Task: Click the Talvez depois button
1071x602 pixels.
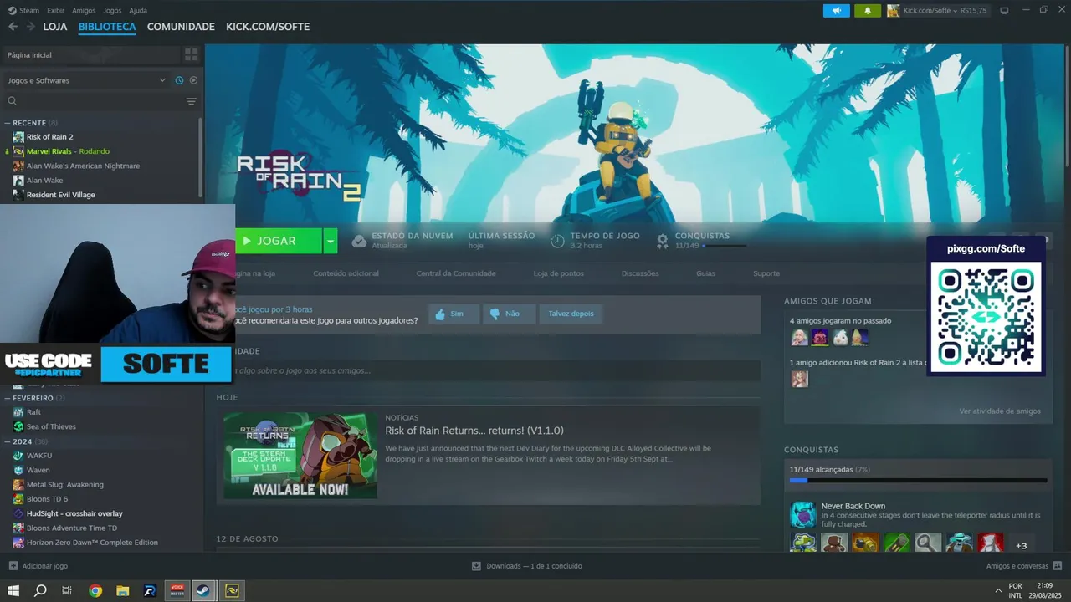Action: pos(571,314)
